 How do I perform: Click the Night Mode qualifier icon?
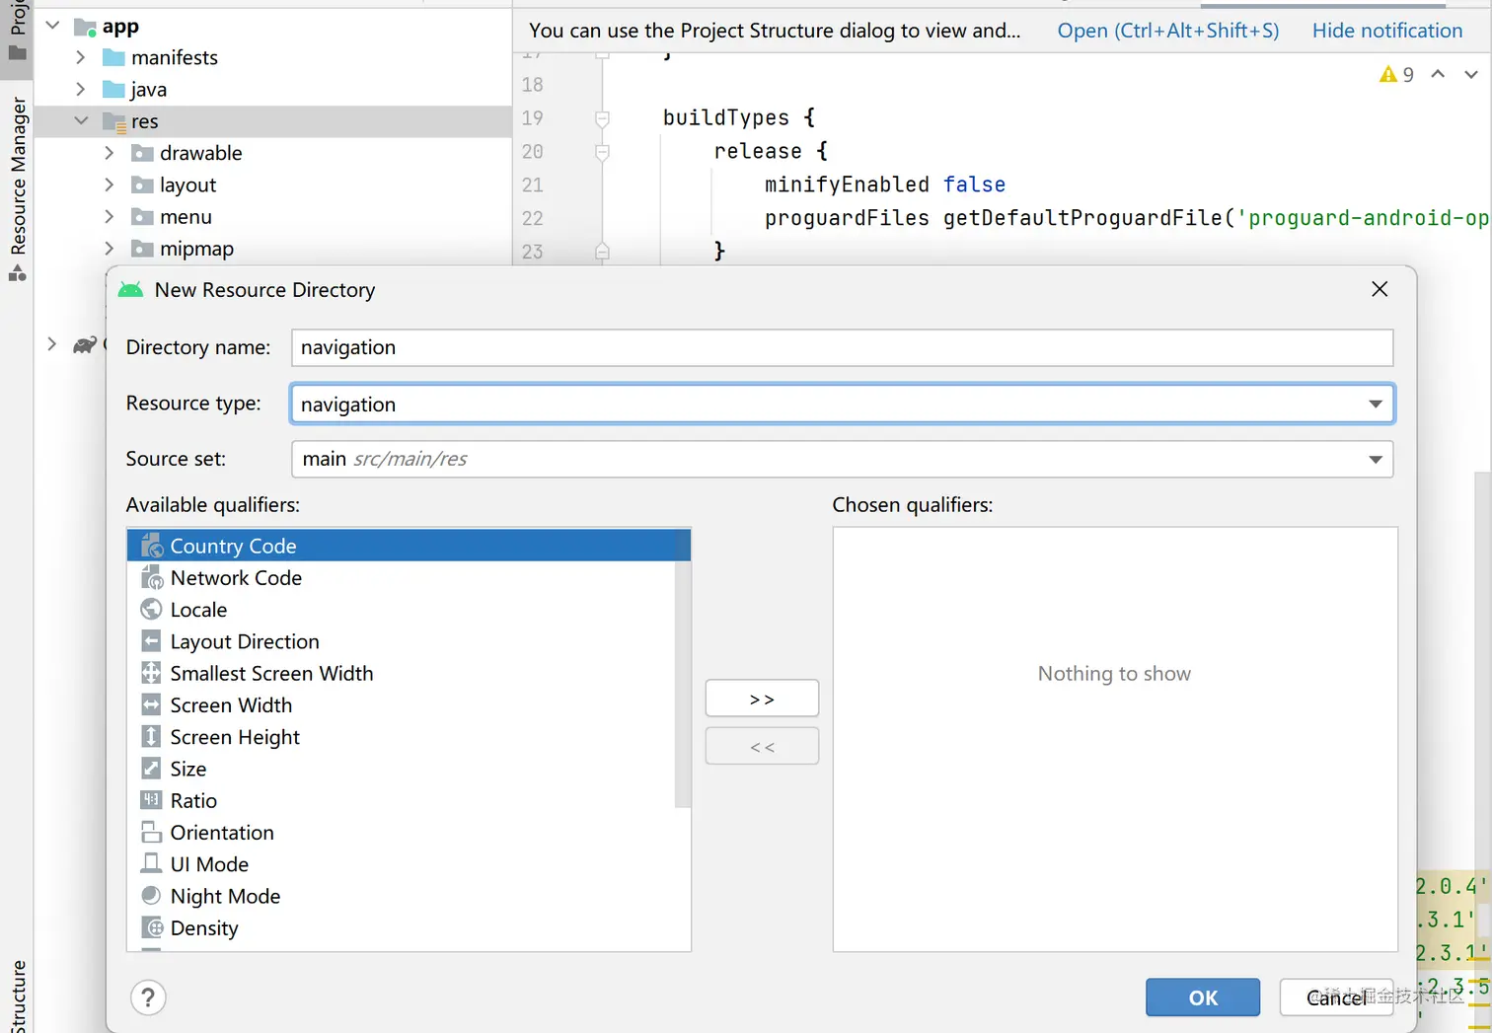[151, 896]
